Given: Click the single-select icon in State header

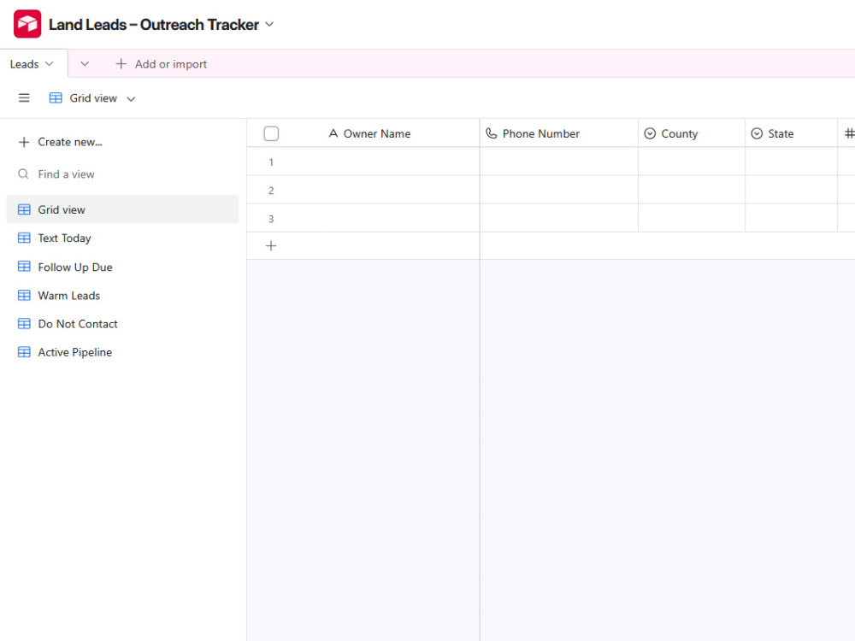Looking at the screenshot, I should pos(757,133).
